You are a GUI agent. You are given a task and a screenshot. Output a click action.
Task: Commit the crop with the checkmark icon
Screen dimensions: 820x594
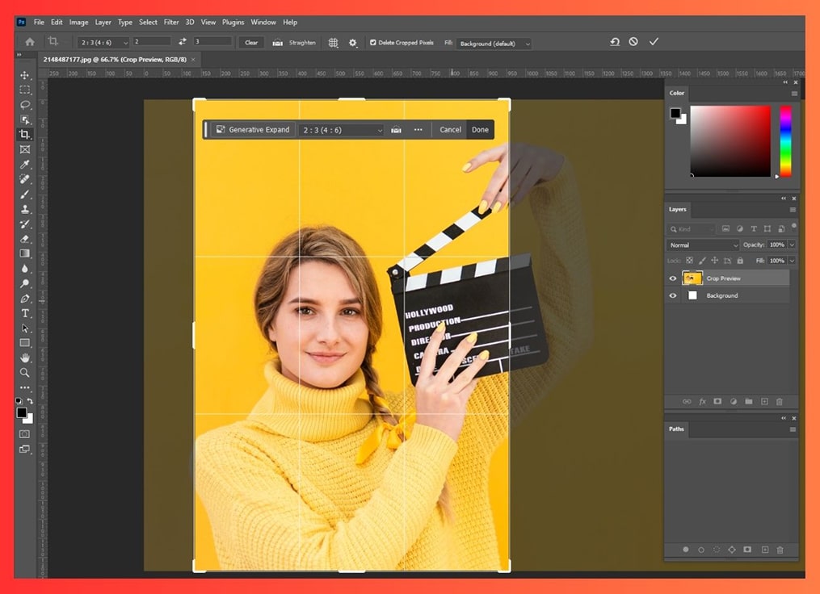[x=654, y=42]
